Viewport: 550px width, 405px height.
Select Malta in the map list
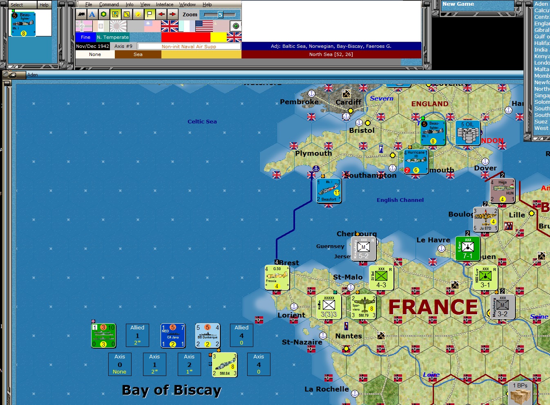tap(541, 69)
